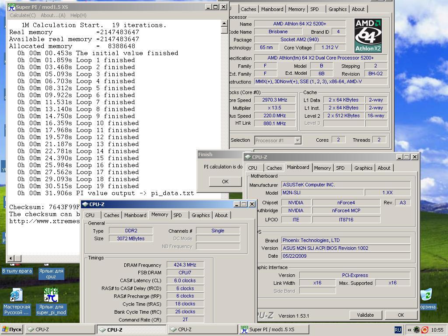Open Caches tab in Mainboard window
Viewport: 448px width, 336px height.
click(274, 168)
